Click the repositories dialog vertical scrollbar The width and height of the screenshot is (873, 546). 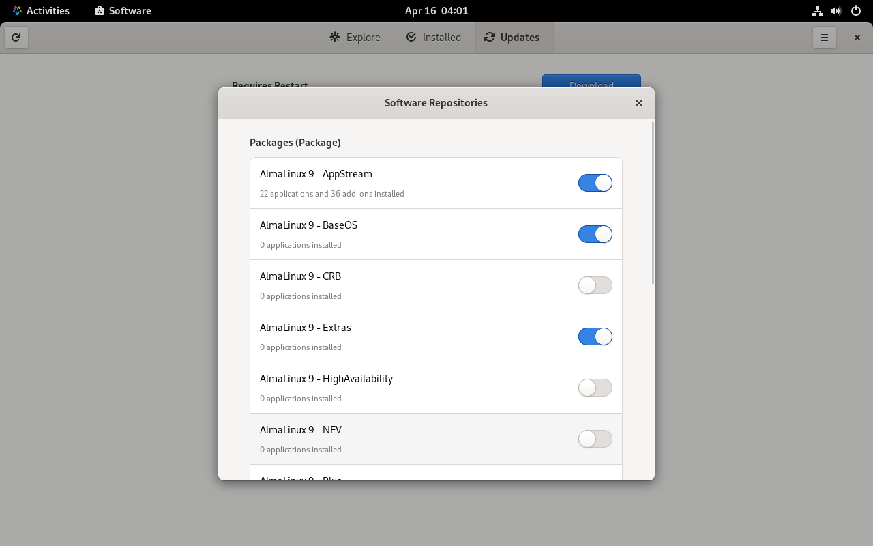click(653, 203)
